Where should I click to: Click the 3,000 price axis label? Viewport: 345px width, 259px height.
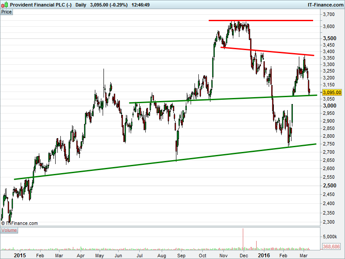click(x=329, y=106)
